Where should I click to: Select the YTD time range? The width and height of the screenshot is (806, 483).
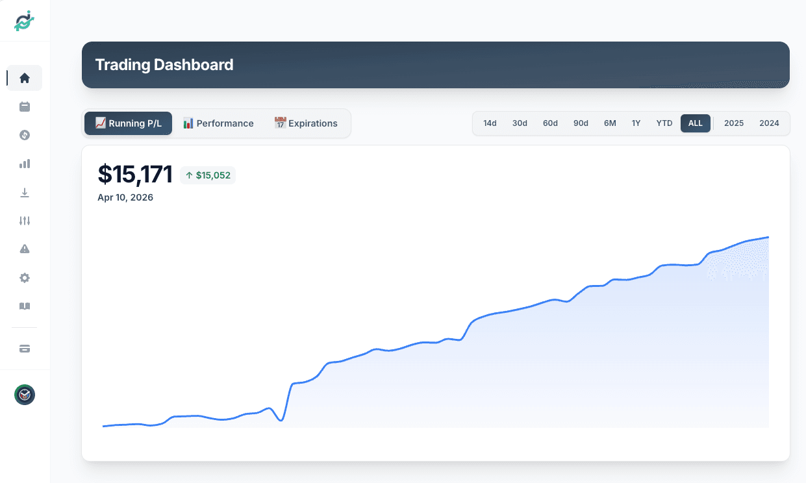pos(664,123)
